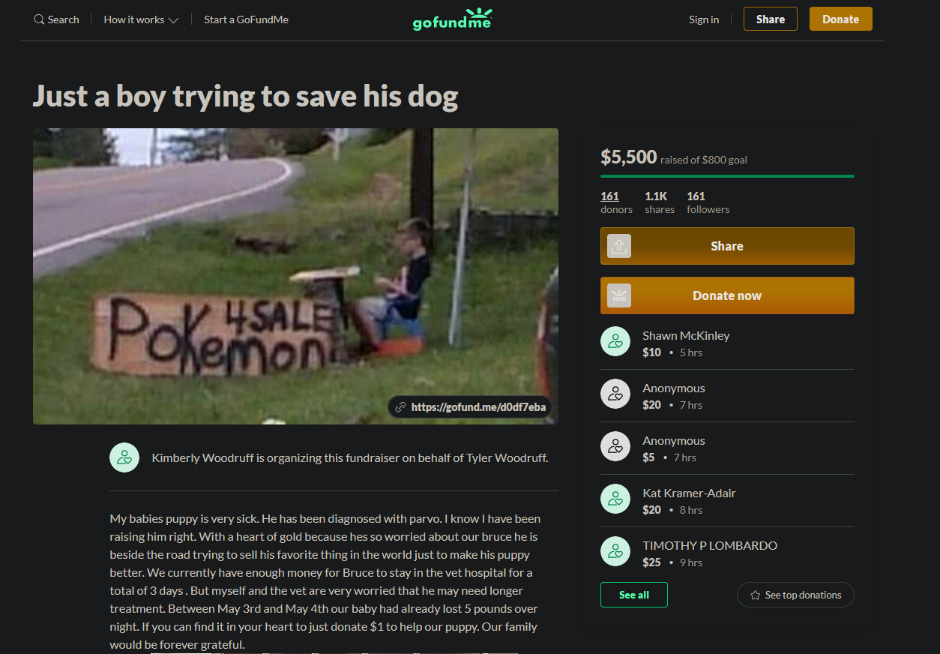Open the Pokemon 4 Sale campaign photo
This screenshot has width=940, height=654.
point(295,276)
